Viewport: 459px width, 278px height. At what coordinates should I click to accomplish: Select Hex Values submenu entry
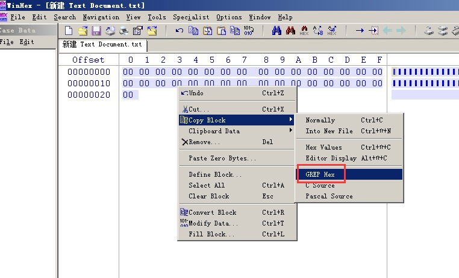tap(349, 147)
